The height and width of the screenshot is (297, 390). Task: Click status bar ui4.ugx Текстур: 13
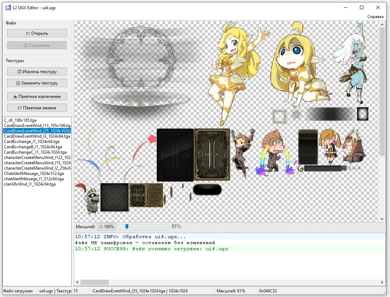[x=58, y=291]
